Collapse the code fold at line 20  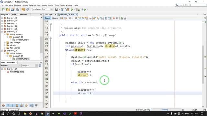pyautogui.click(x=51, y=39)
